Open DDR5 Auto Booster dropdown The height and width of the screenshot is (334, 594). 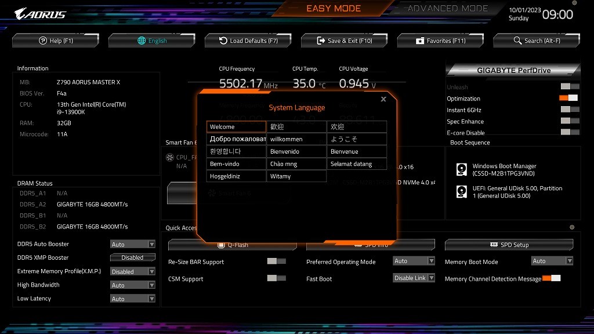133,244
